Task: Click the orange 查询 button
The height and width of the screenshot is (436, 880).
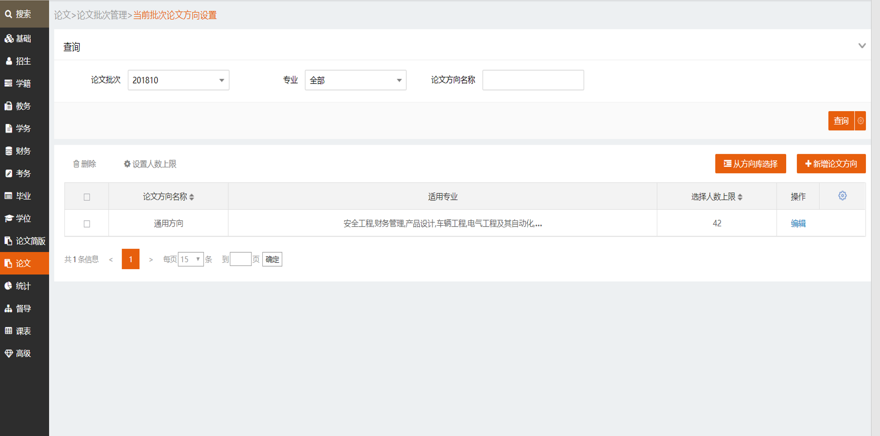Action: [841, 121]
